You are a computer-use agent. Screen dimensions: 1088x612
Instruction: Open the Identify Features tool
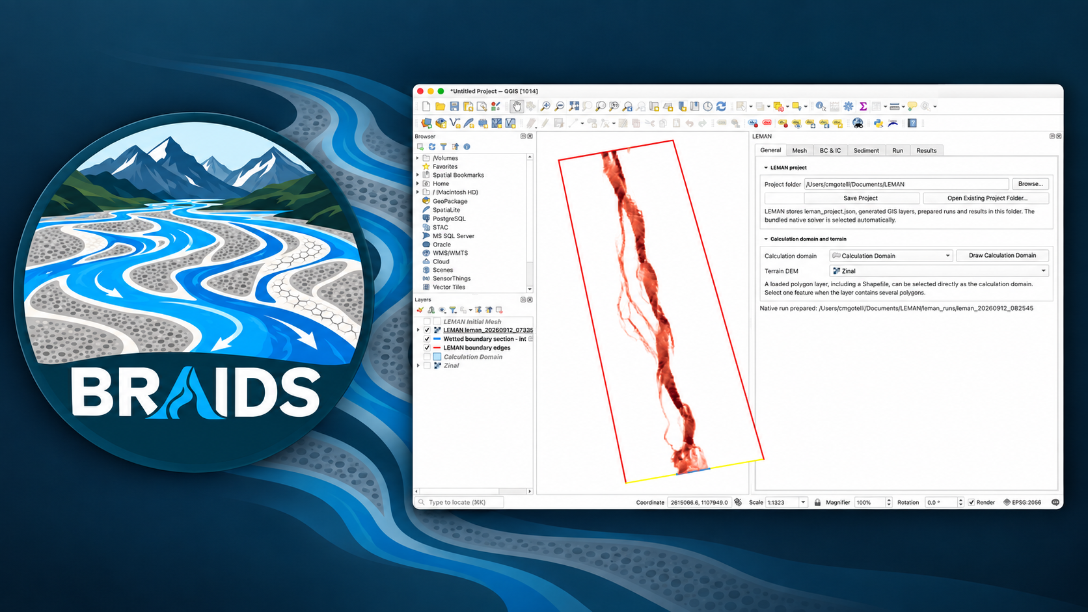coord(821,106)
